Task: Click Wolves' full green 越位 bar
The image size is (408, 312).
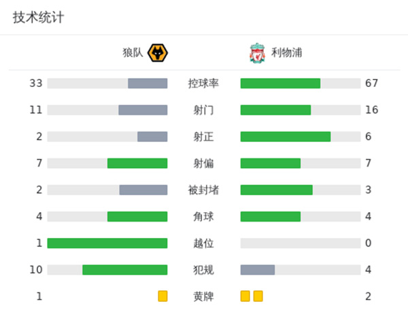Action: tap(107, 243)
